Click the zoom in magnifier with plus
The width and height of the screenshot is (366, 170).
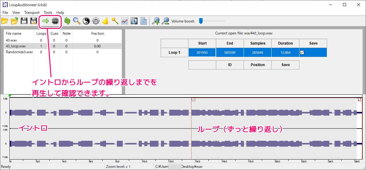(156, 21)
